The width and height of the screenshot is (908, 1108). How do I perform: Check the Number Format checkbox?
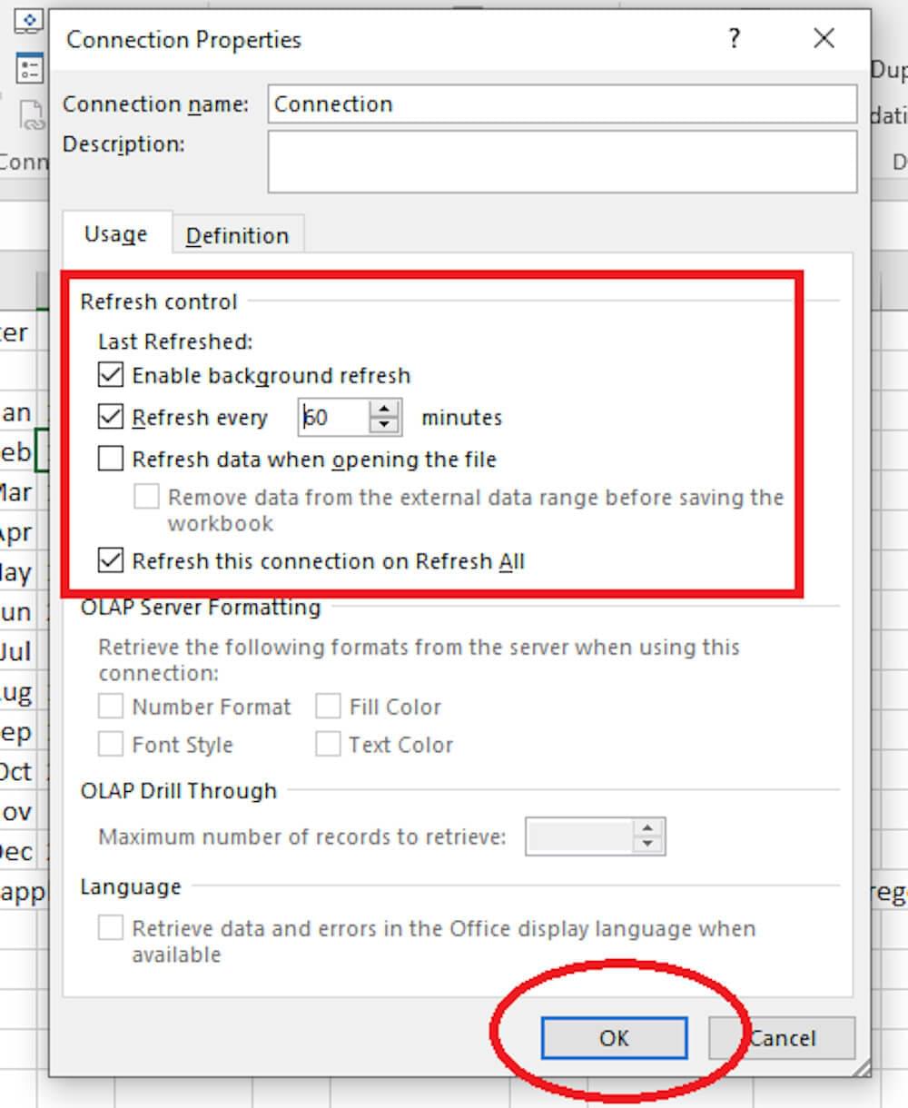point(111,707)
